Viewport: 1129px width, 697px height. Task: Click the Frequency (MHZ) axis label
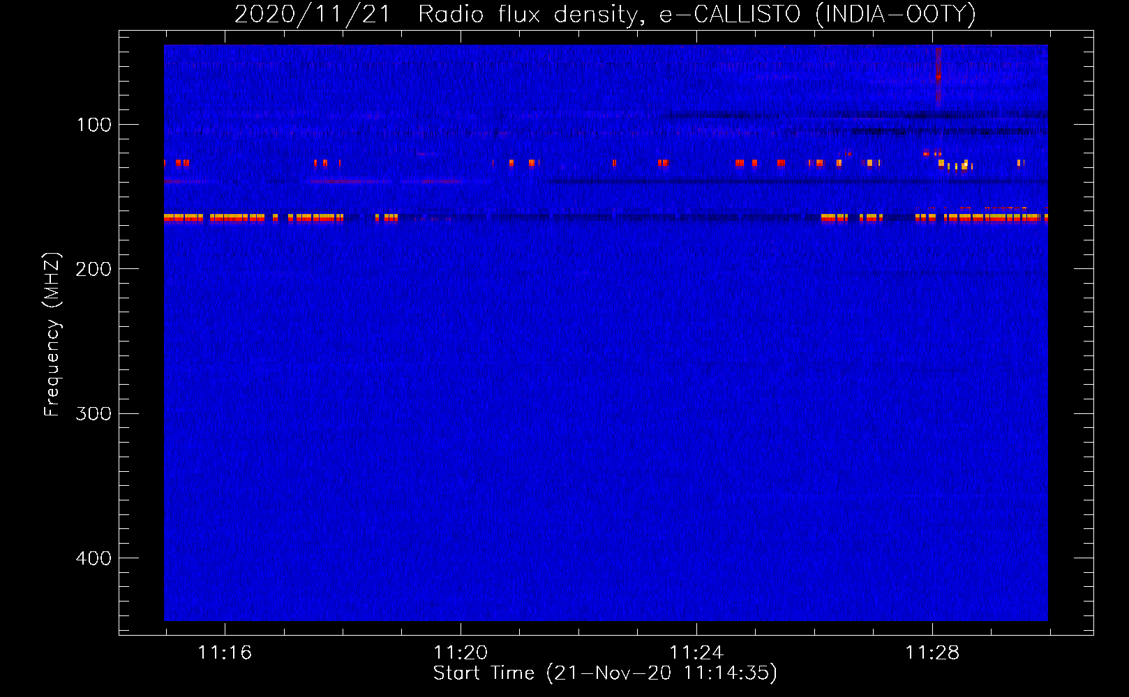[x=52, y=334]
